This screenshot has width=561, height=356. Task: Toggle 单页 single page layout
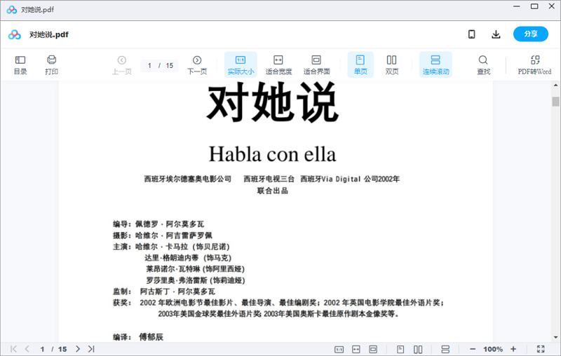(x=360, y=64)
